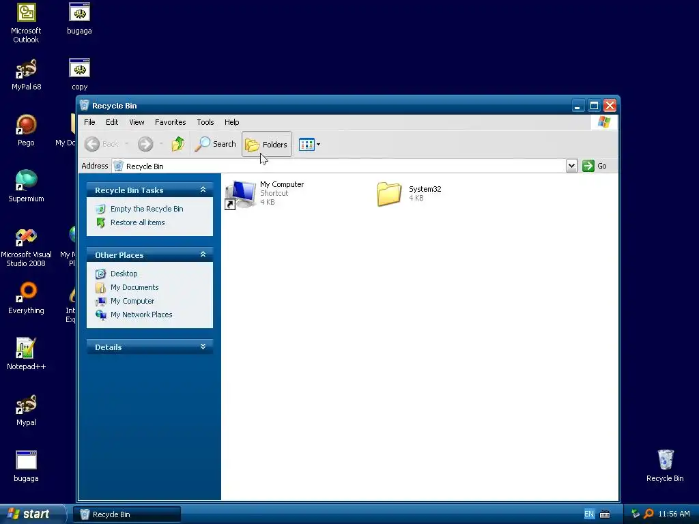
Task: Click the keyboard icon in taskbar
Action: click(x=605, y=514)
